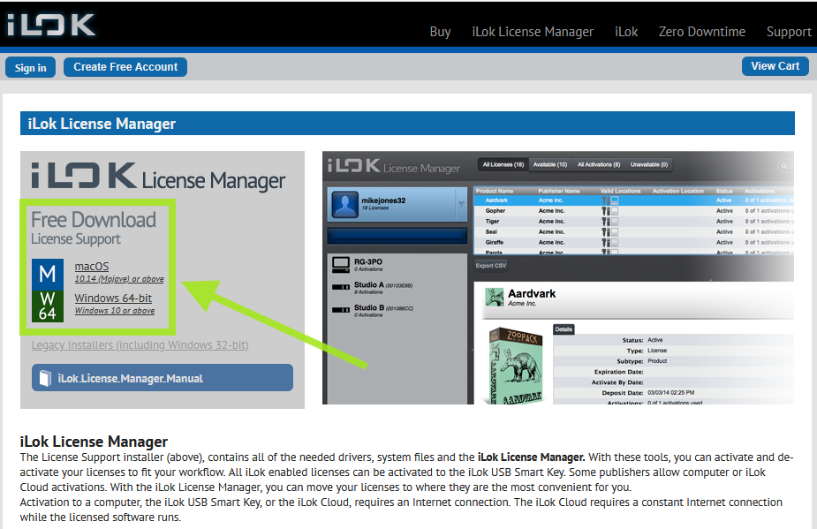Click the Sign in button

pyautogui.click(x=30, y=67)
